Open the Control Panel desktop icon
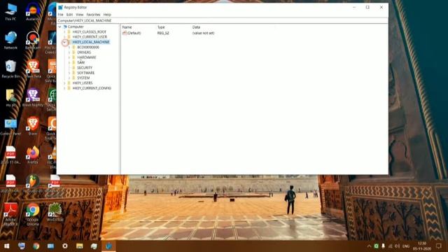448x252 pixels. (x=10, y=127)
